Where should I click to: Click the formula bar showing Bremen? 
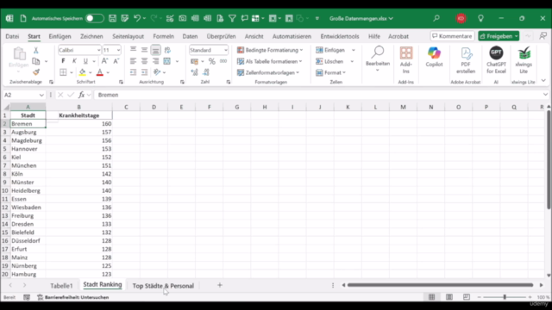[x=318, y=95]
